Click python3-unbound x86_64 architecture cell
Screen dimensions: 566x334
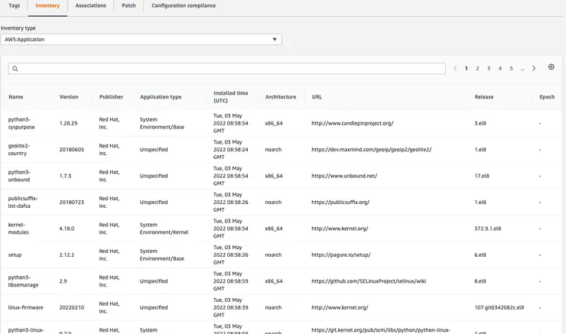coord(274,176)
